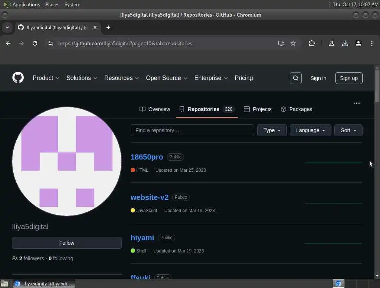
Task: Open the Places menu
Action: coord(52,4)
